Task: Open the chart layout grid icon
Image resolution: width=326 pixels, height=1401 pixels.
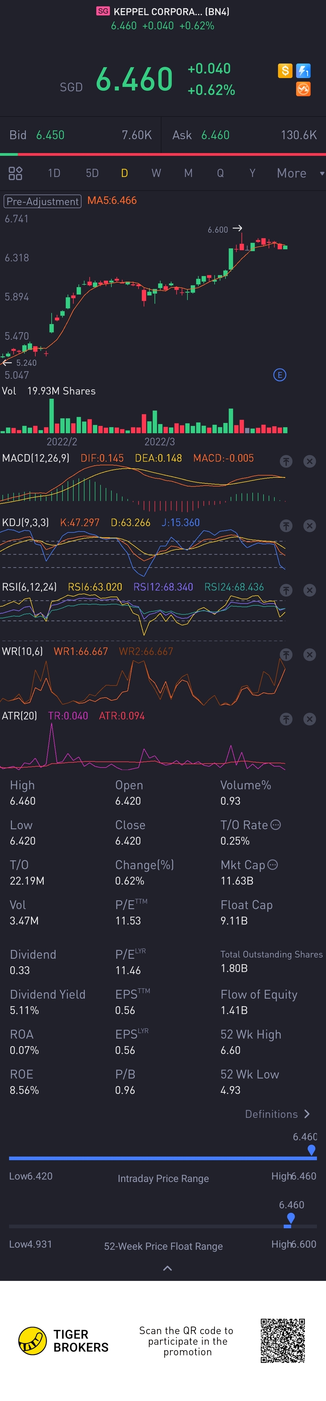Action: [x=16, y=173]
